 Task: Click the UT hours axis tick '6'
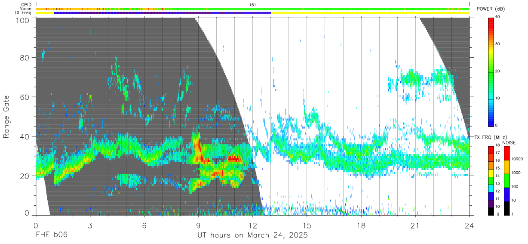(144, 225)
